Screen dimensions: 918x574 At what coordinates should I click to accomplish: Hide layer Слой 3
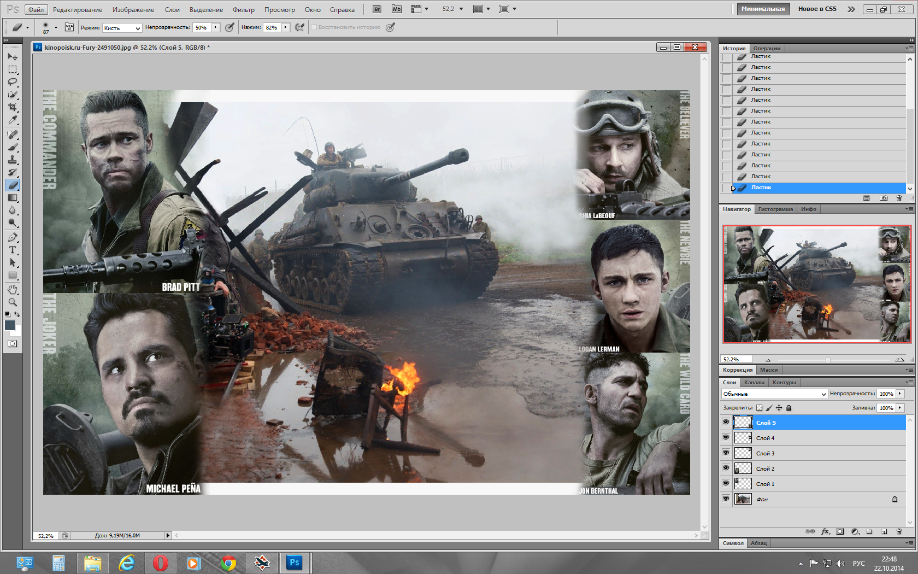[726, 453]
